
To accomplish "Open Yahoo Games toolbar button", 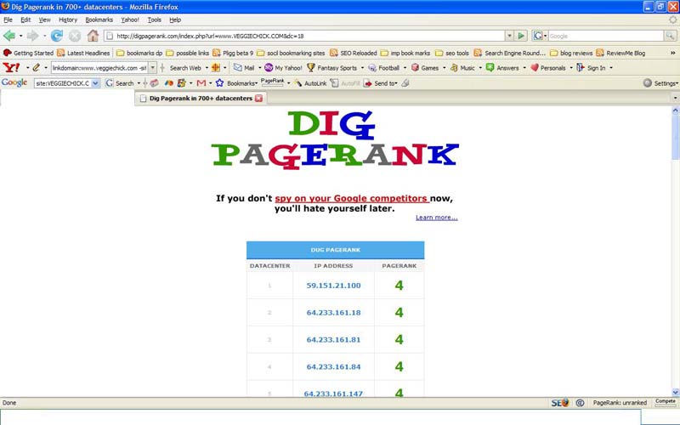I will [425, 68].
